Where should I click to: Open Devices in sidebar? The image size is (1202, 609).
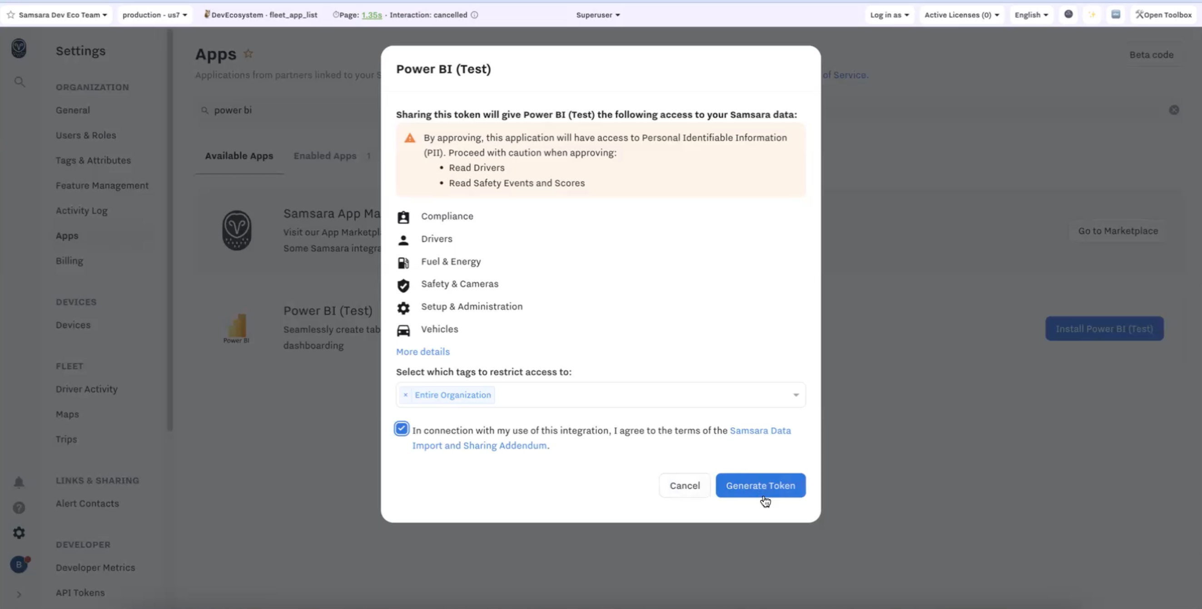point(73,325)
